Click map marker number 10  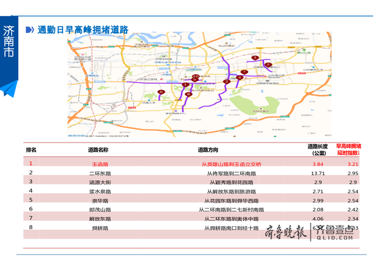(x=195, y=77)
